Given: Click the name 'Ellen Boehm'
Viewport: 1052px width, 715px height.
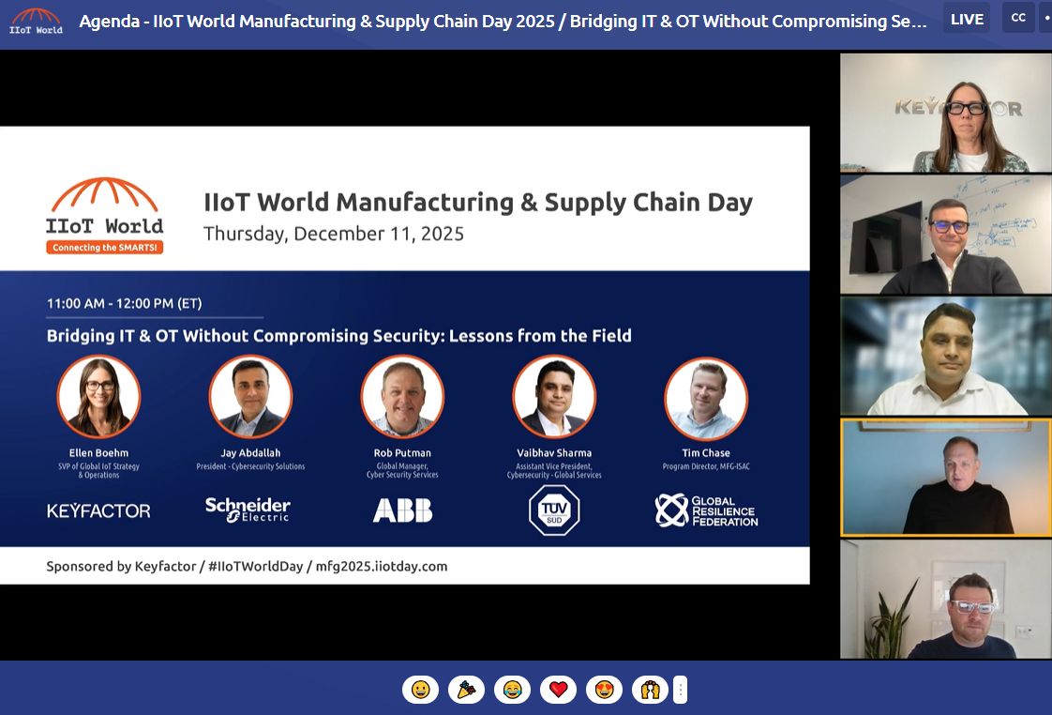Looking at the screenshot, I should (x=98, y=453).
